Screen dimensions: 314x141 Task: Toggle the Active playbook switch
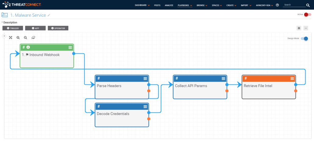tap(308, 14)
